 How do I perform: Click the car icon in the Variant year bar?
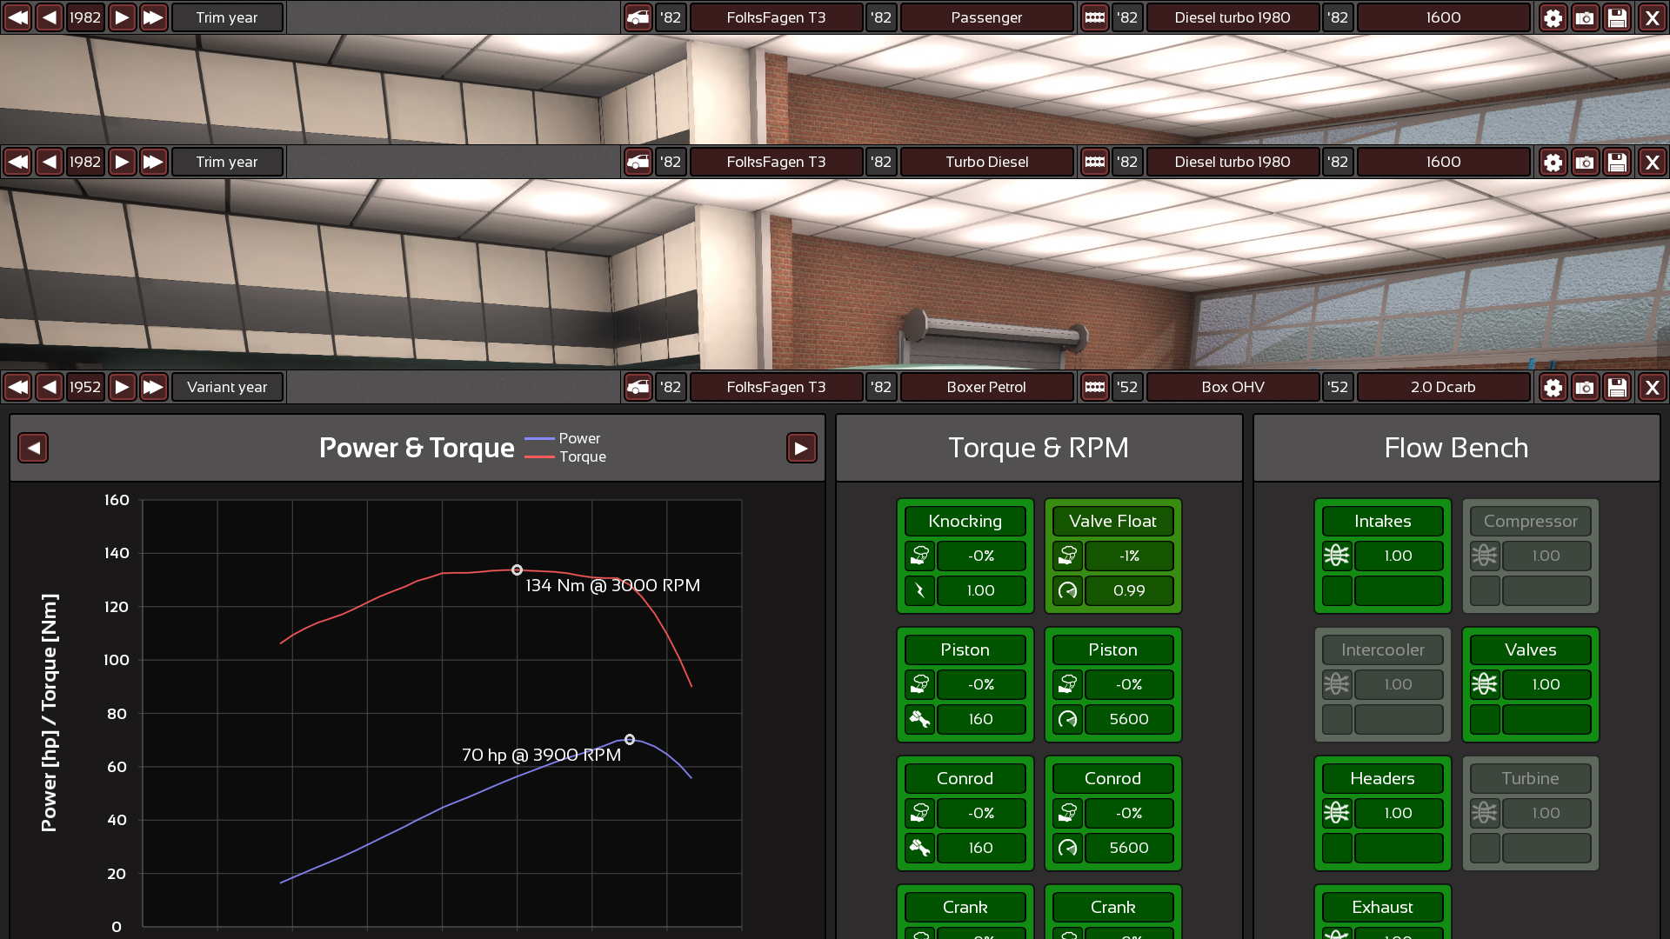point(638,387)
